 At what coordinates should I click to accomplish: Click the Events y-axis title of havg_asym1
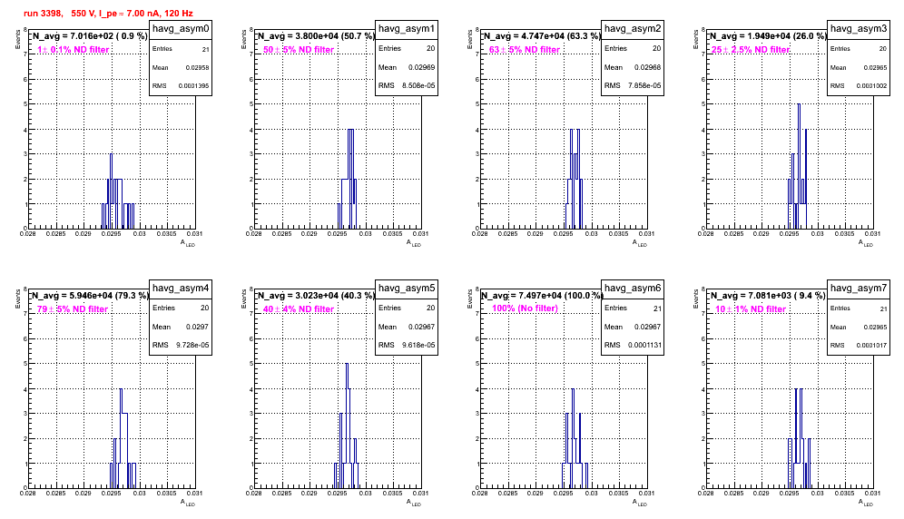click(243, 39)
